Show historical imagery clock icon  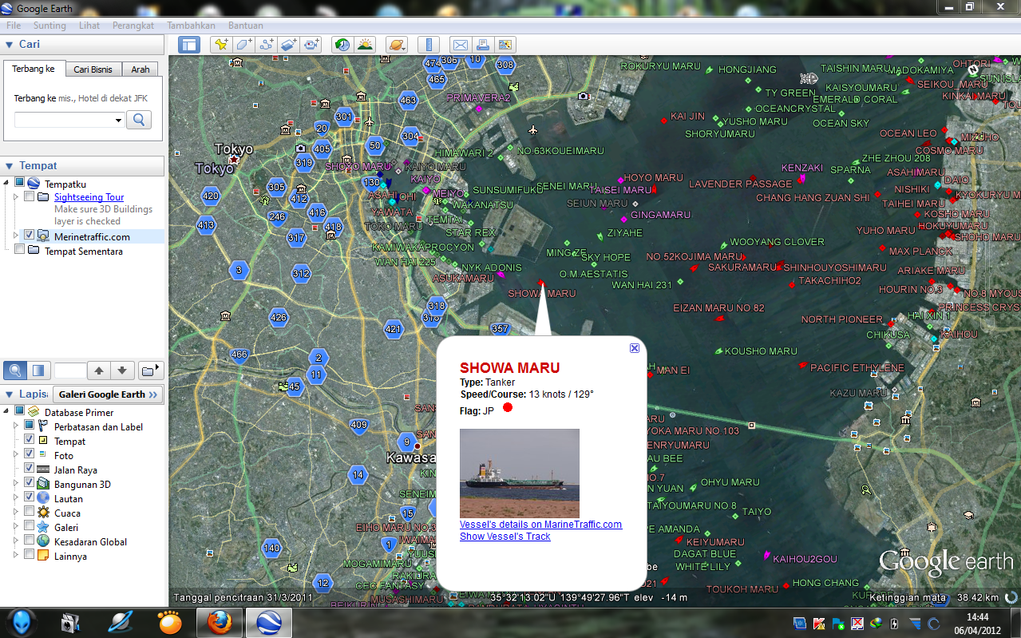pyautogui.click(x=342, y=45)
